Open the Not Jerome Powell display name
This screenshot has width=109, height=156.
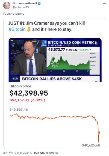25,4
